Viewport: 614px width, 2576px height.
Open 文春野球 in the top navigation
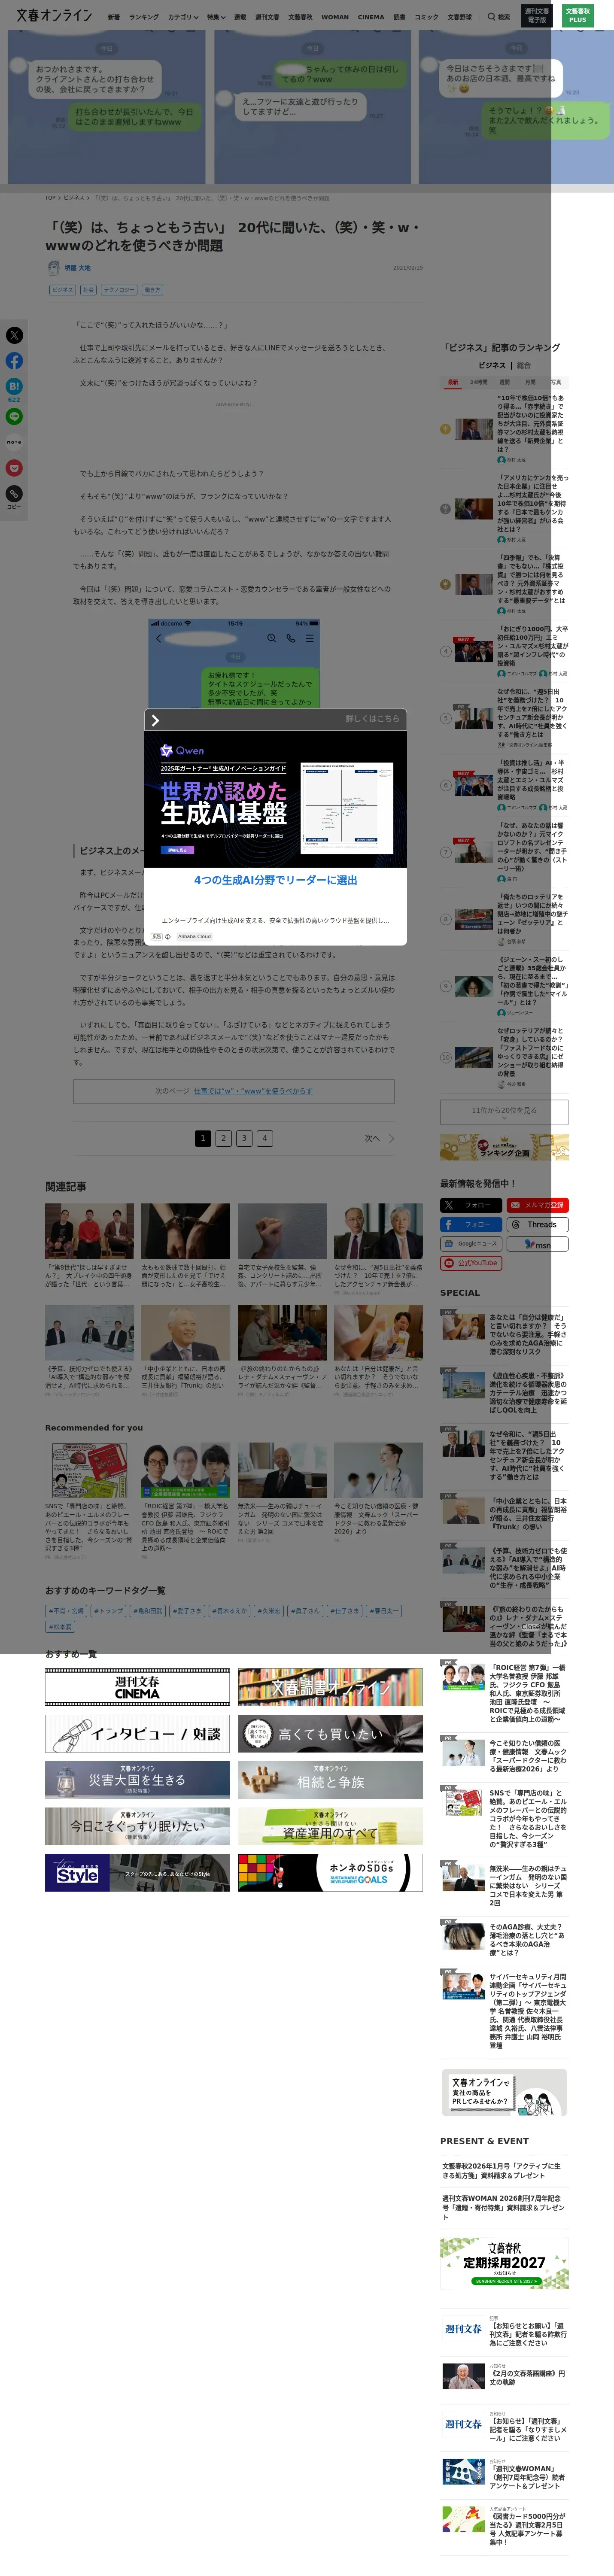(x=459, y=17)
